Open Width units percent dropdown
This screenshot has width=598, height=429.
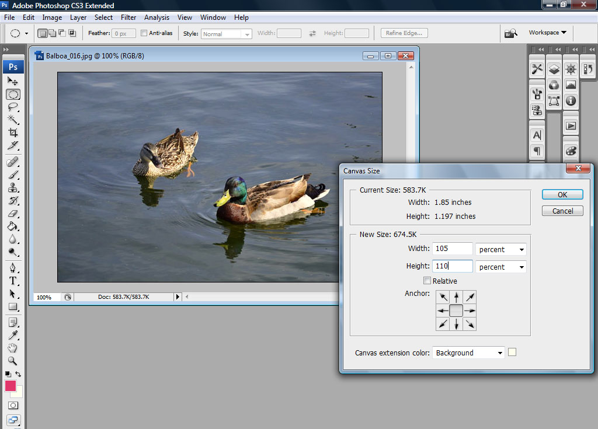[x=500, y=249]
